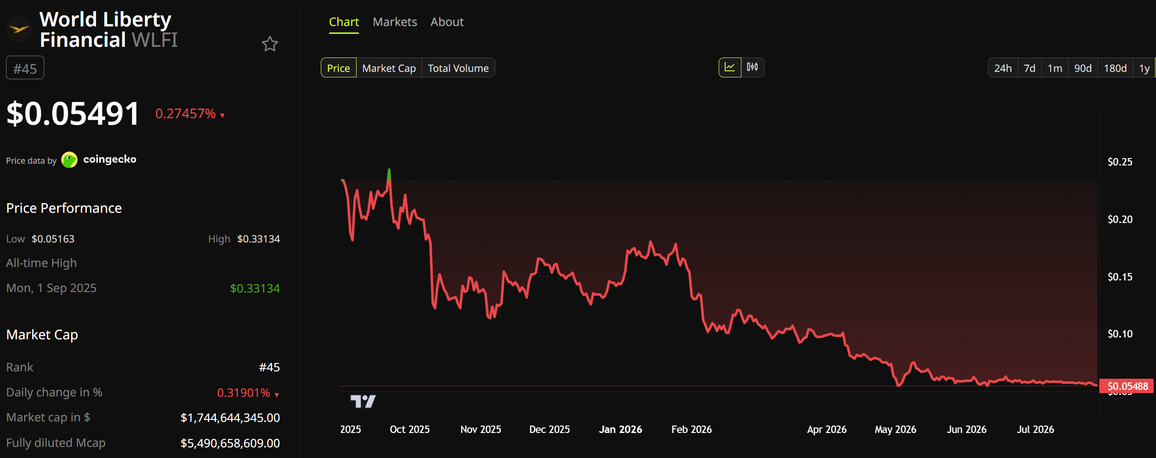Click the Price Performance heading
Viewport: 1156px width, 458px height.
[64, 208]
